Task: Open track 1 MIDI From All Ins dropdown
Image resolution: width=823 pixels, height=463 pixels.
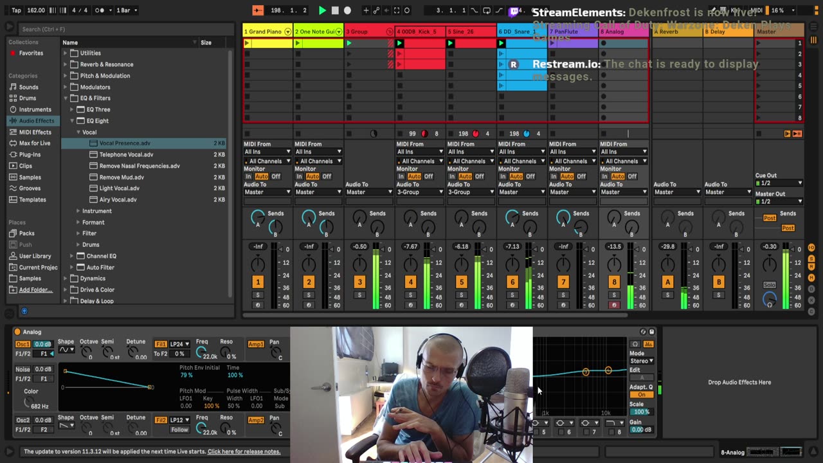Action: coord(267,152)
